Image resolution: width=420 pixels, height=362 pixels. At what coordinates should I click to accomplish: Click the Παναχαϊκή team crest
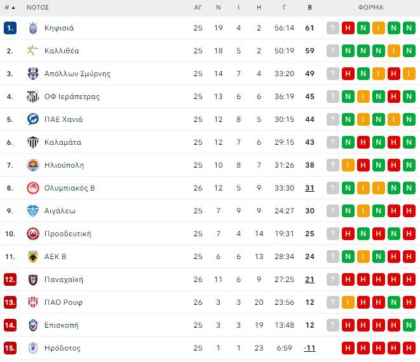pyautogui.click(x=33, y=279)
